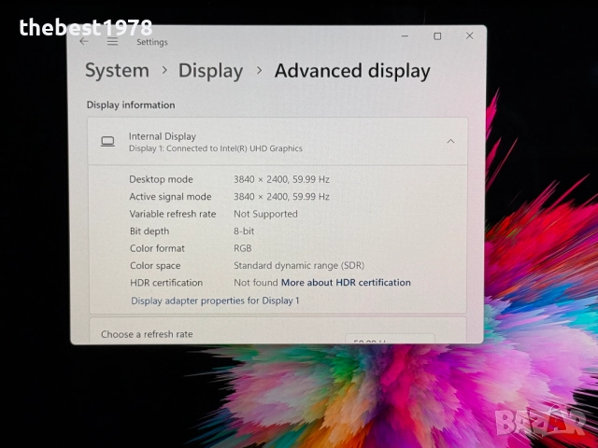Open Display adapter properties for Display 1
Viewport: 598px width, 448px height.
[215, 301]
